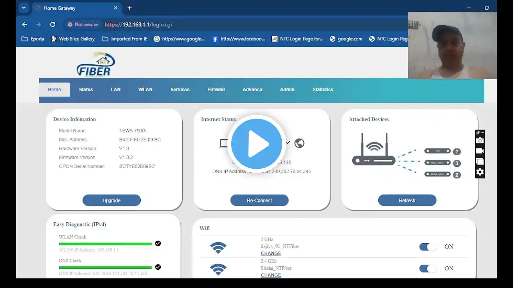Open the Services navigation tab

(x=180, y=90)
